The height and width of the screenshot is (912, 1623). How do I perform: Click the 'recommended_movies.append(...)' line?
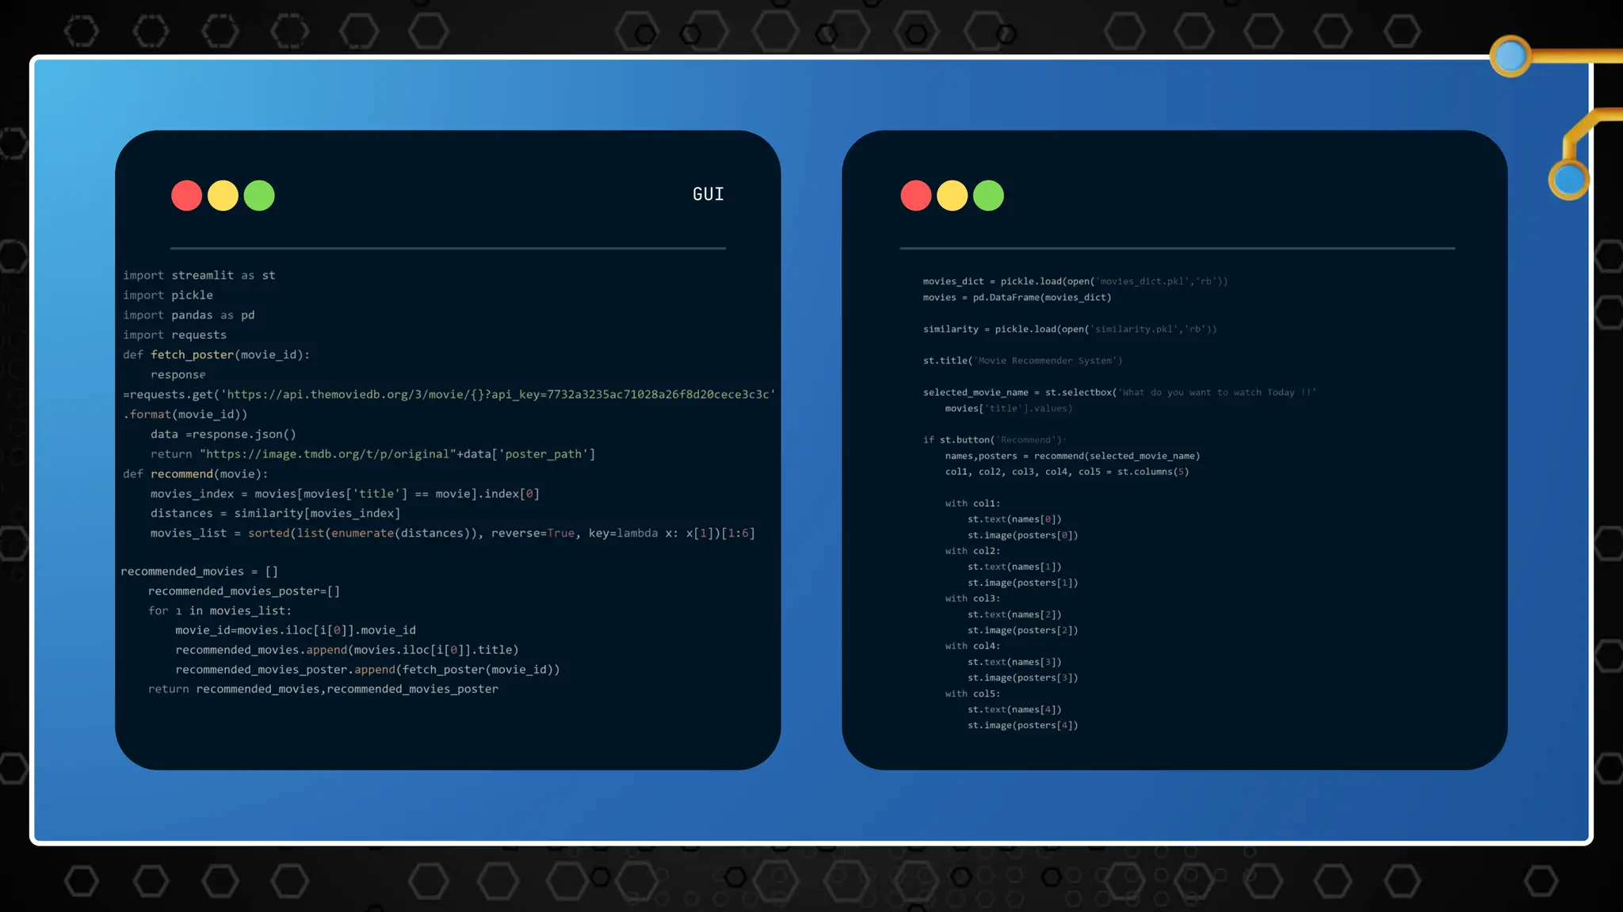tap(347, 650)
